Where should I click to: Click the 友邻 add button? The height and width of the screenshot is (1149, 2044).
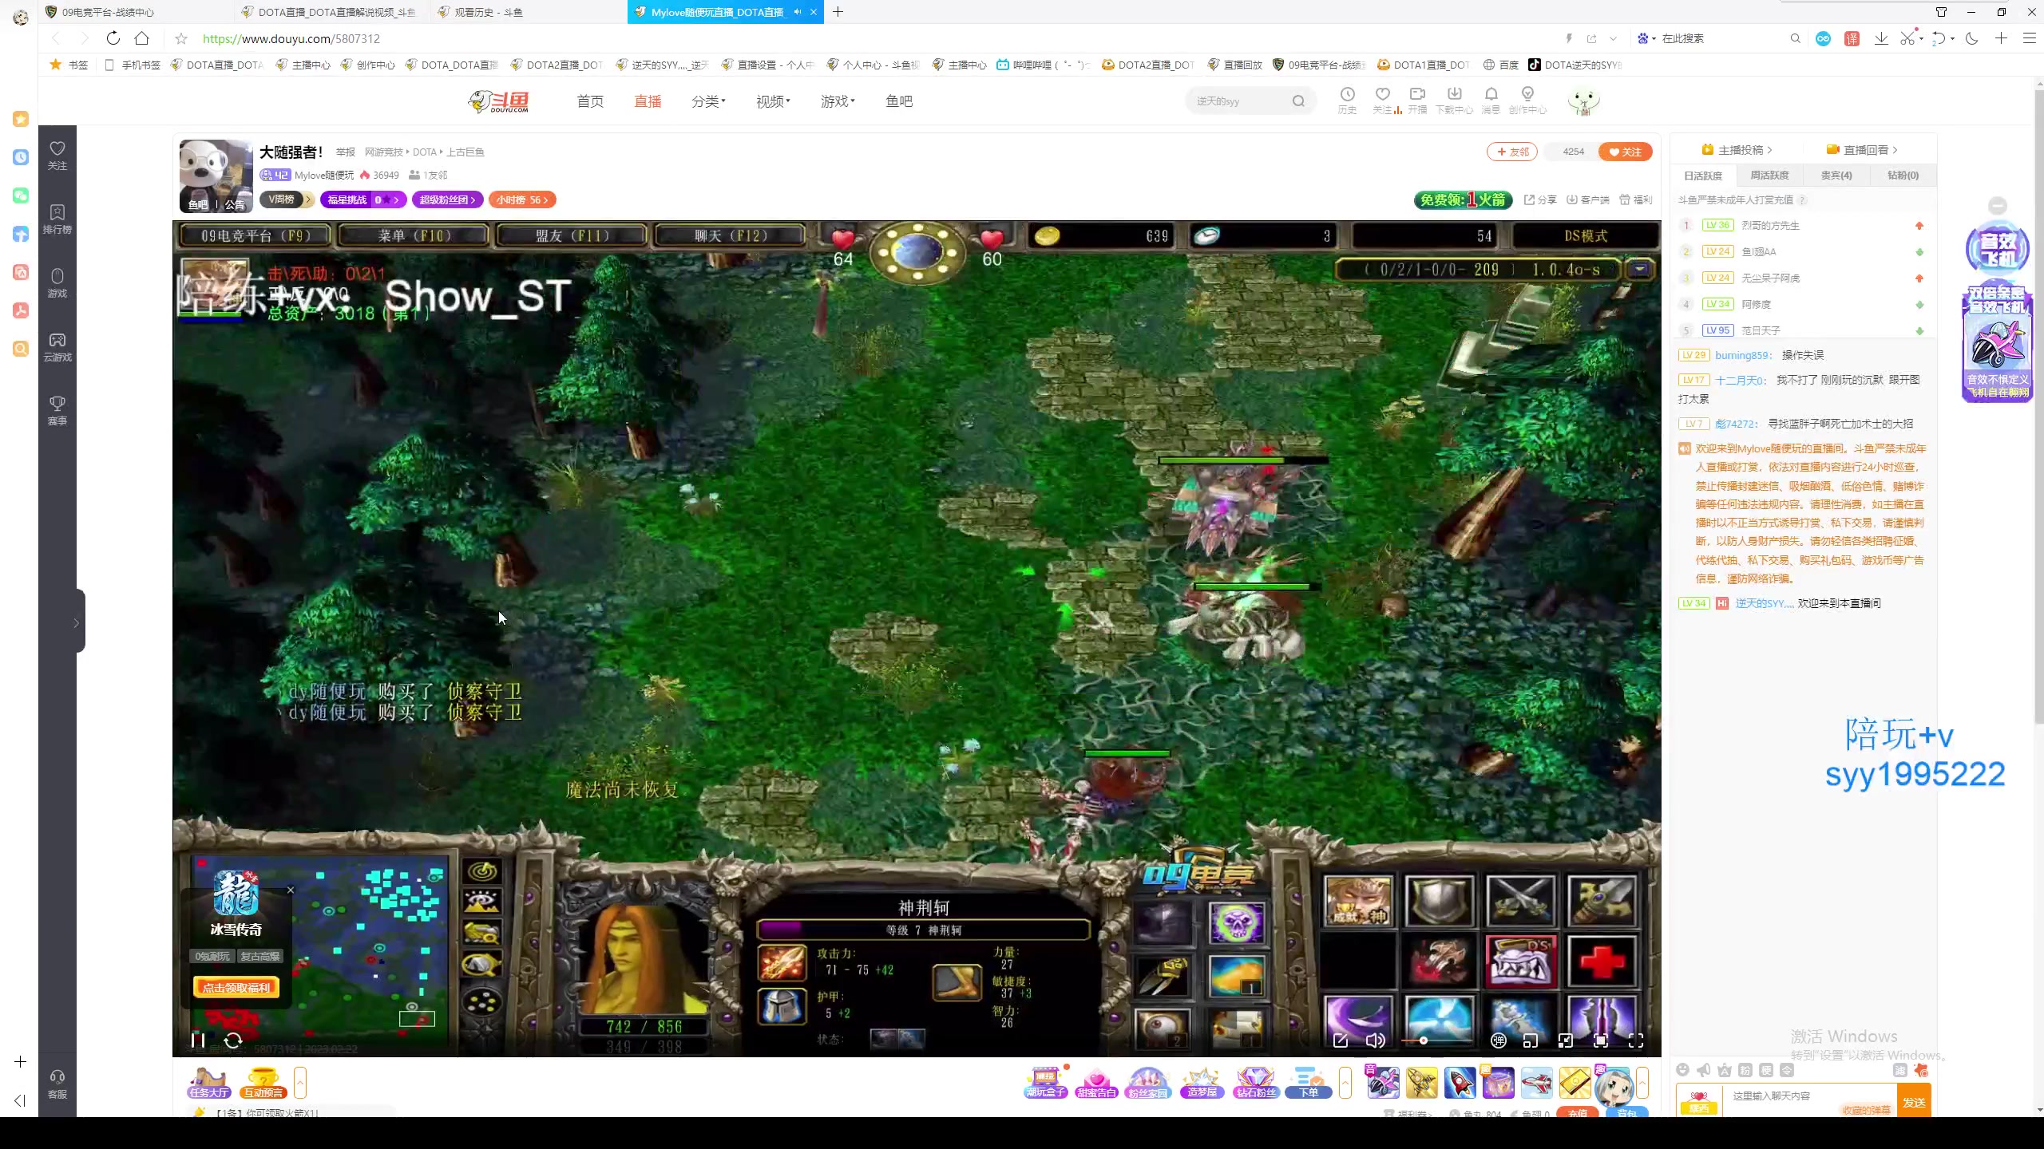(1511, 152)
